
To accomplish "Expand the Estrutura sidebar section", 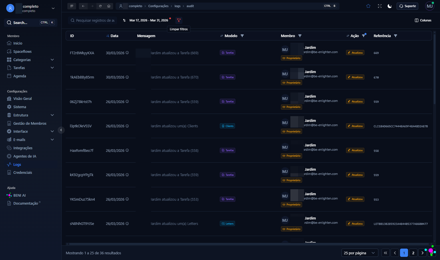I will coord(31,115).
